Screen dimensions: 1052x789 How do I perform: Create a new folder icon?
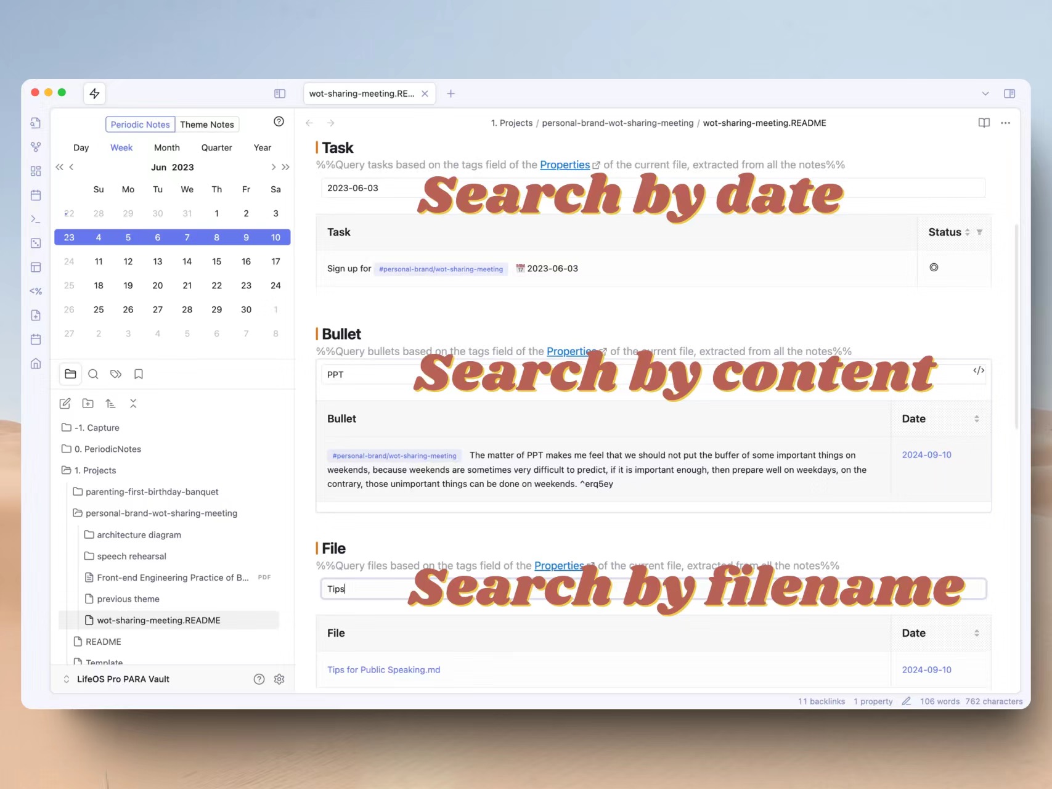pos(88,404)
